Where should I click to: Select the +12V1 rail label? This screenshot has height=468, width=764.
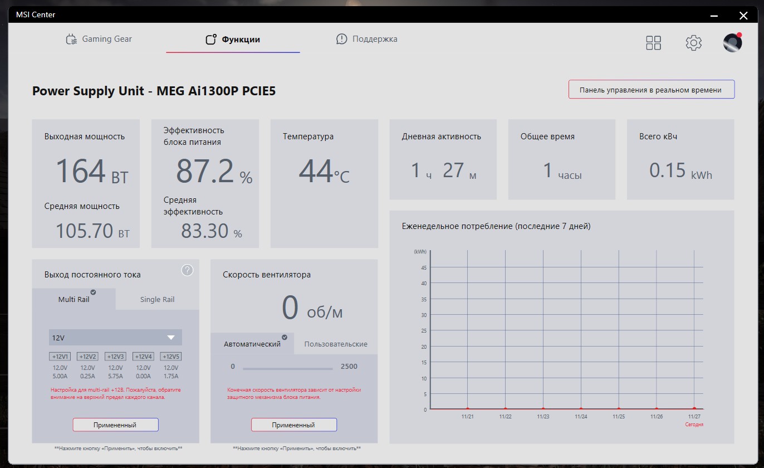(x=60, y=357)
